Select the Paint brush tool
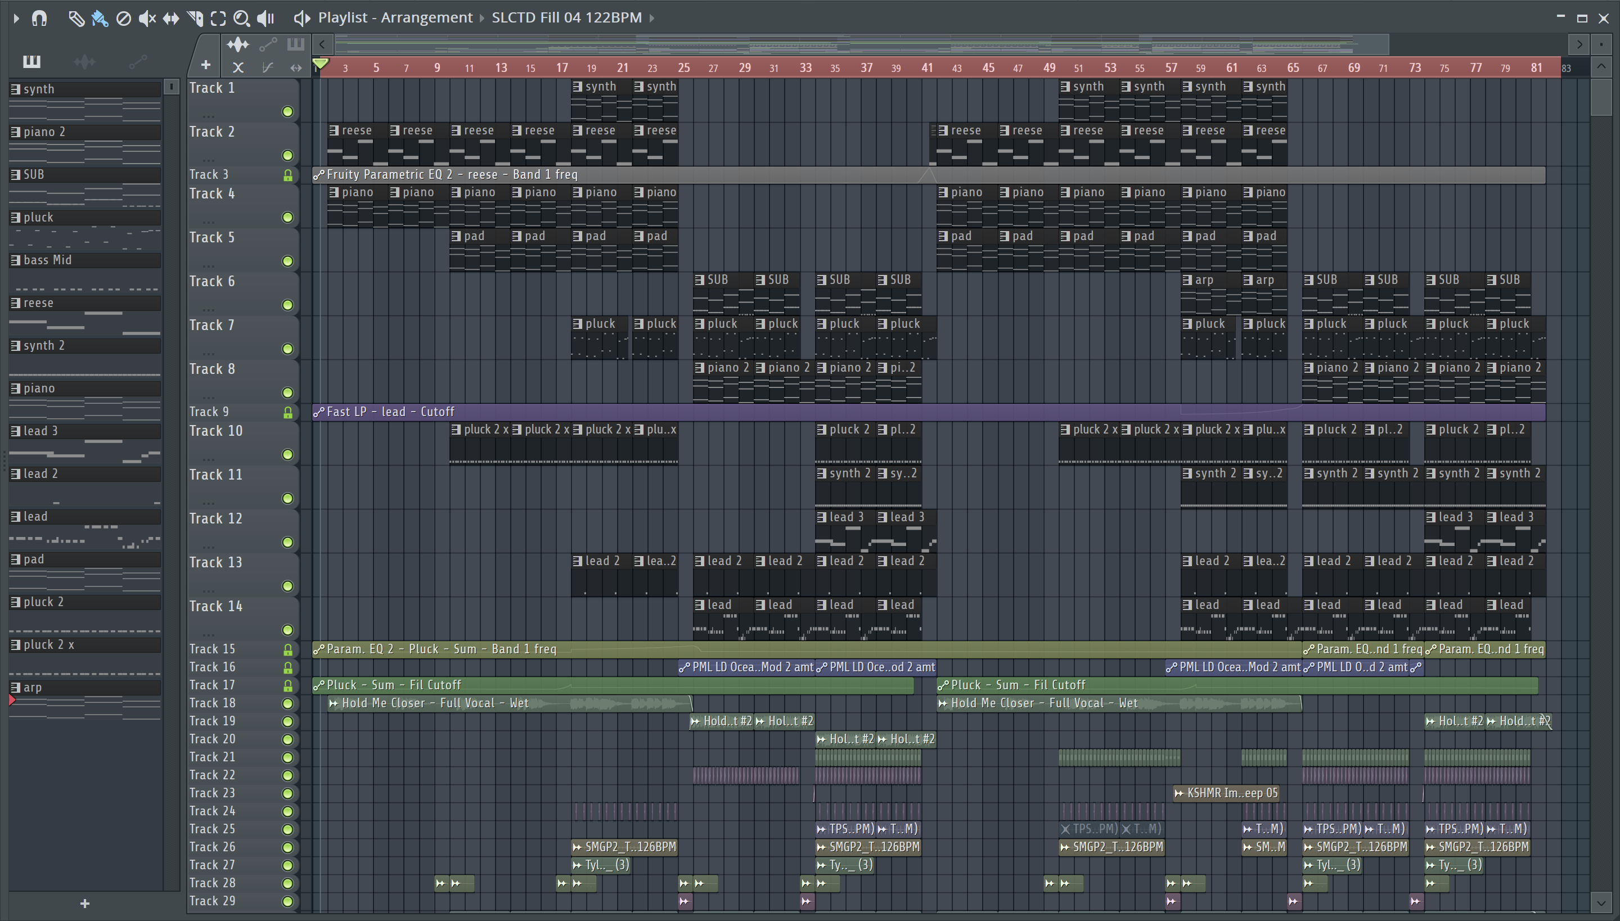 point(100,19)
